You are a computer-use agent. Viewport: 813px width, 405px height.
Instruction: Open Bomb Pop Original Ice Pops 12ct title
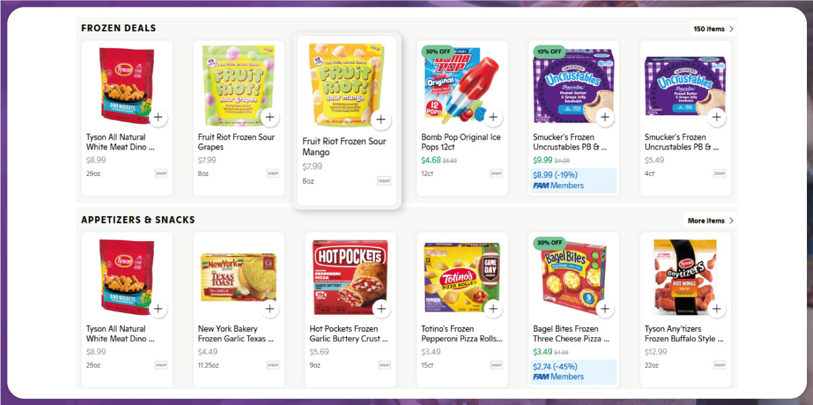461,142
